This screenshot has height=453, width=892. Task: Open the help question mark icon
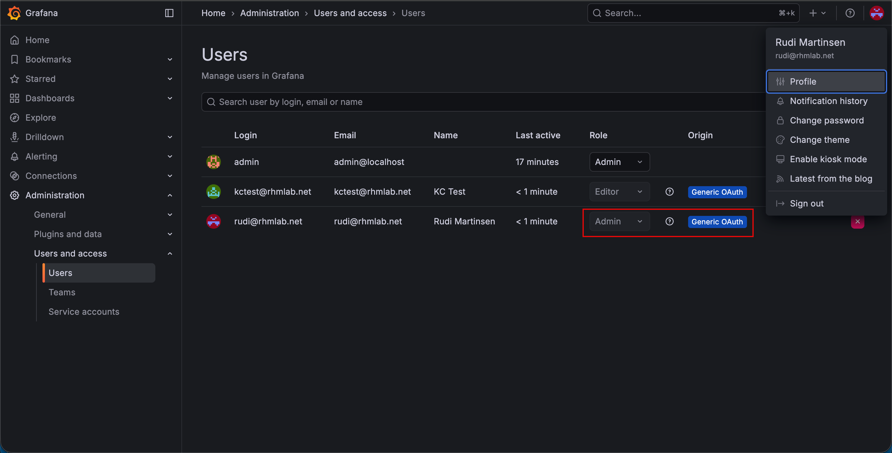[850, 13]
